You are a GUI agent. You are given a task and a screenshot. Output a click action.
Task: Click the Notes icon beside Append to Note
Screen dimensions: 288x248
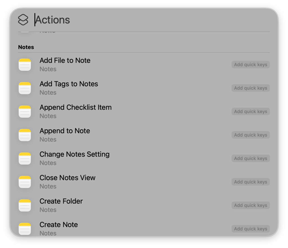(x=25, y=135)
